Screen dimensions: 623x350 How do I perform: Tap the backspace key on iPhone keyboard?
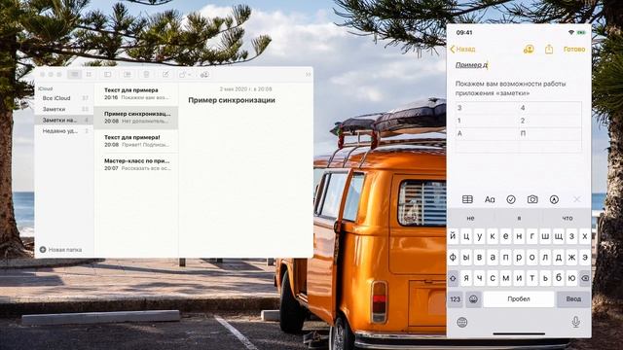(584, 278)
